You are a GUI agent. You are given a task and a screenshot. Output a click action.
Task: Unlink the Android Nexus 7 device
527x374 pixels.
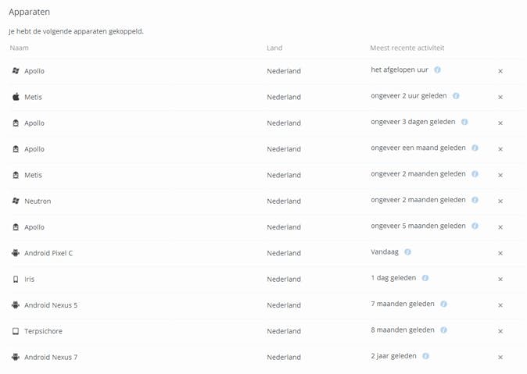click(x=500, y=358)
